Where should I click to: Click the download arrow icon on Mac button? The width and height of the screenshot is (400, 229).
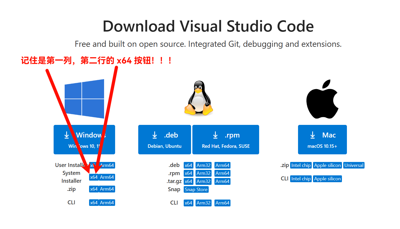click(x=312, y=135)
